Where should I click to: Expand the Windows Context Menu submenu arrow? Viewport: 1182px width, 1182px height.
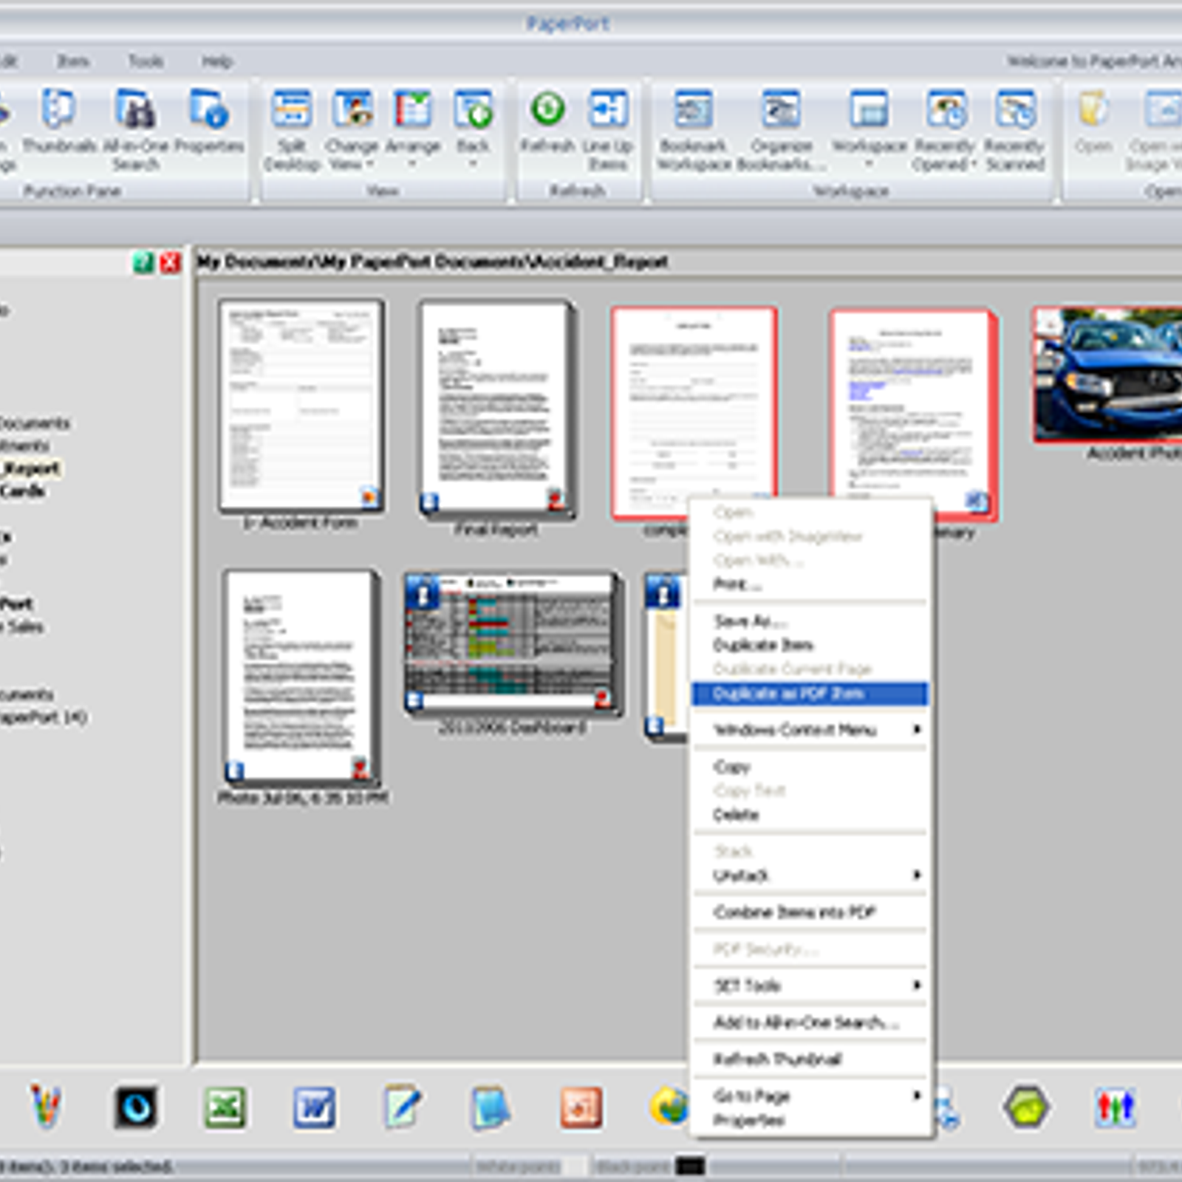pyautogui.click(x=917, y=730)
